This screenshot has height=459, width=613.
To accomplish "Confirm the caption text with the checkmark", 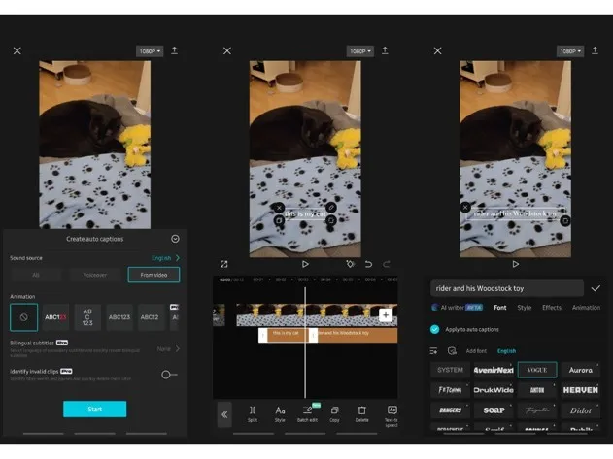I will pos(596,288).
